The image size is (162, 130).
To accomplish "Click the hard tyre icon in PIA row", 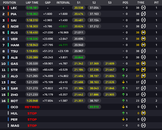I will click(x=143, y=14).
